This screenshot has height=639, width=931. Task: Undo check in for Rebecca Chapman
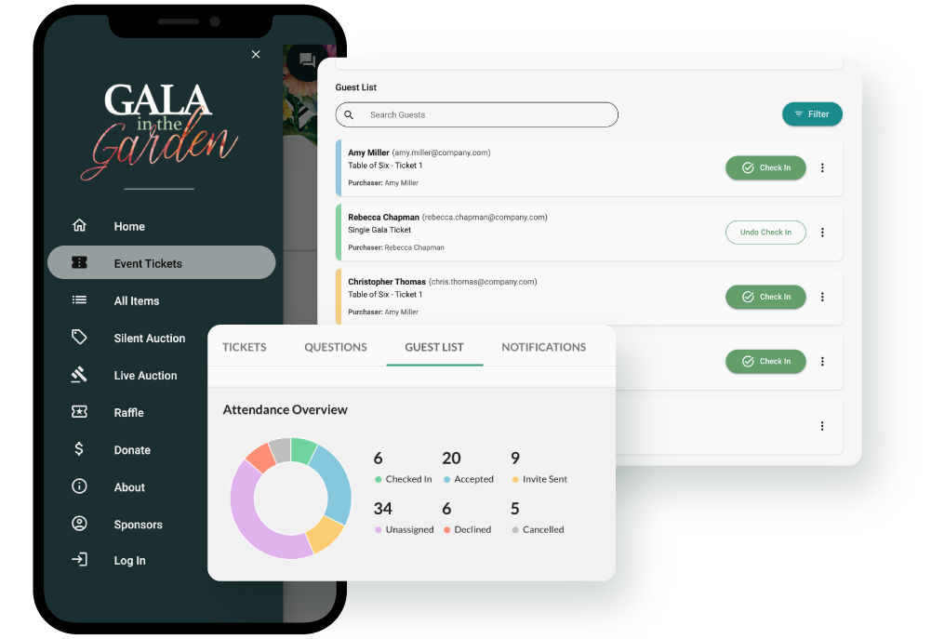[765, 233]
